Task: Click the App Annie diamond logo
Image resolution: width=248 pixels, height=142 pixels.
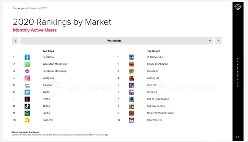Action: (x=238, y=7)
